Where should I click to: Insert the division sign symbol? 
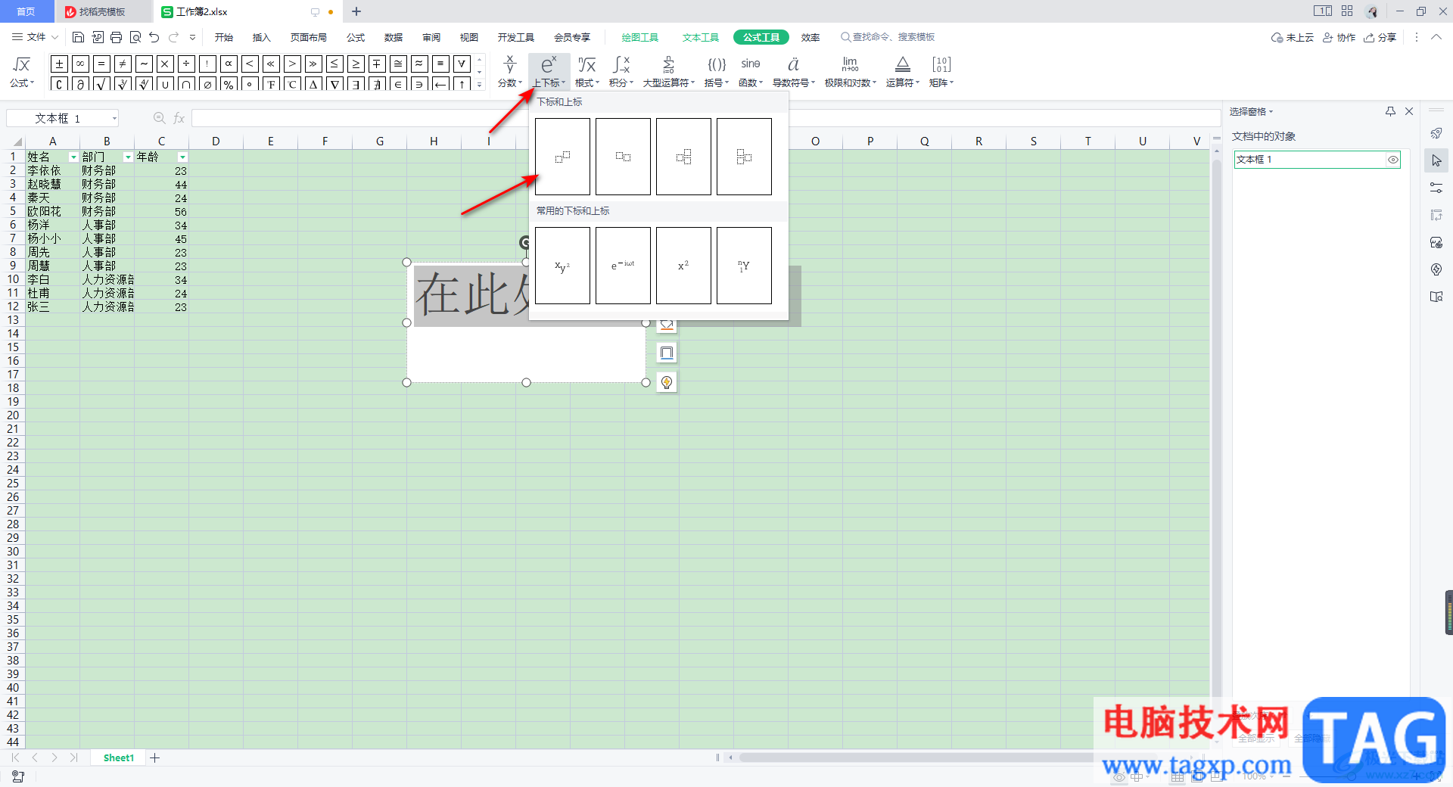tap(186, 64)
